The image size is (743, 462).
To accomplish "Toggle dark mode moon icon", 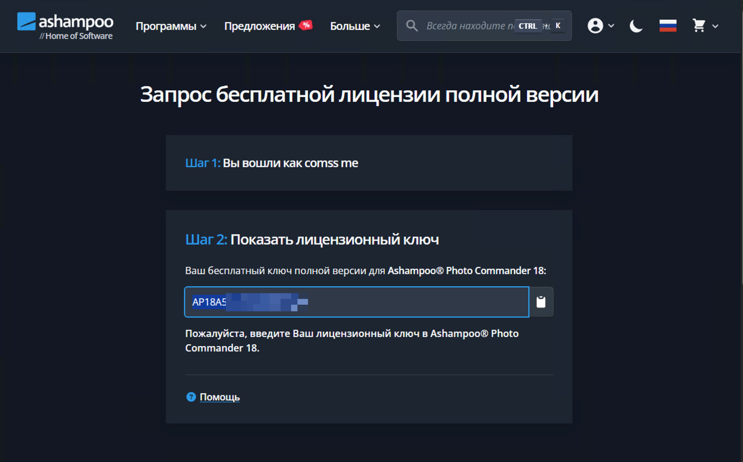I will 636,26.
